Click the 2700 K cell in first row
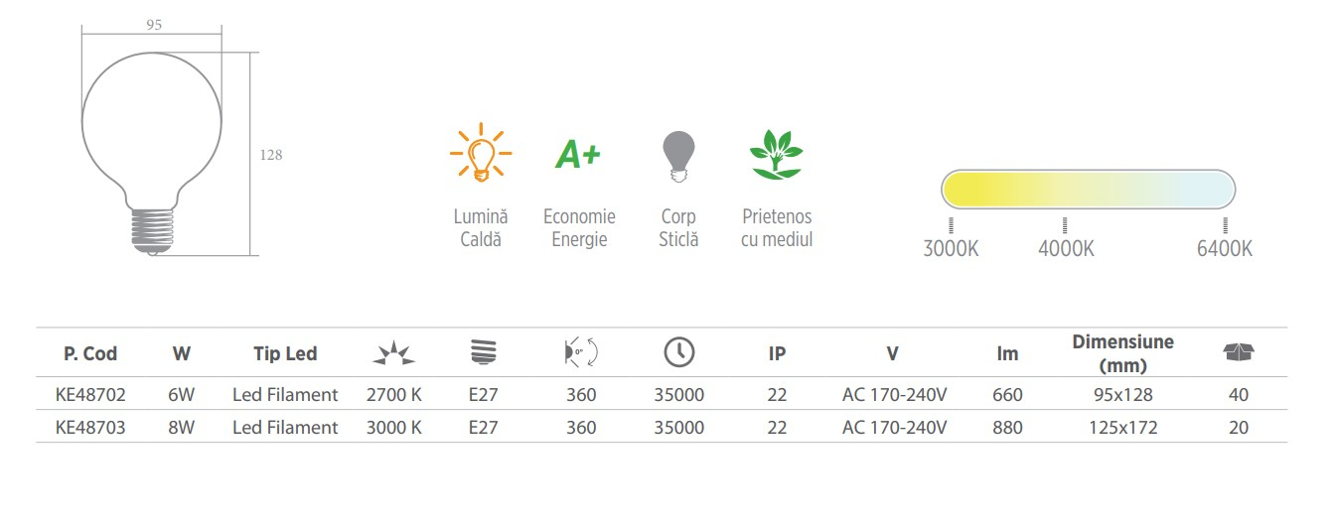Screen dimensions: 1333x530 tap(394, 395)
